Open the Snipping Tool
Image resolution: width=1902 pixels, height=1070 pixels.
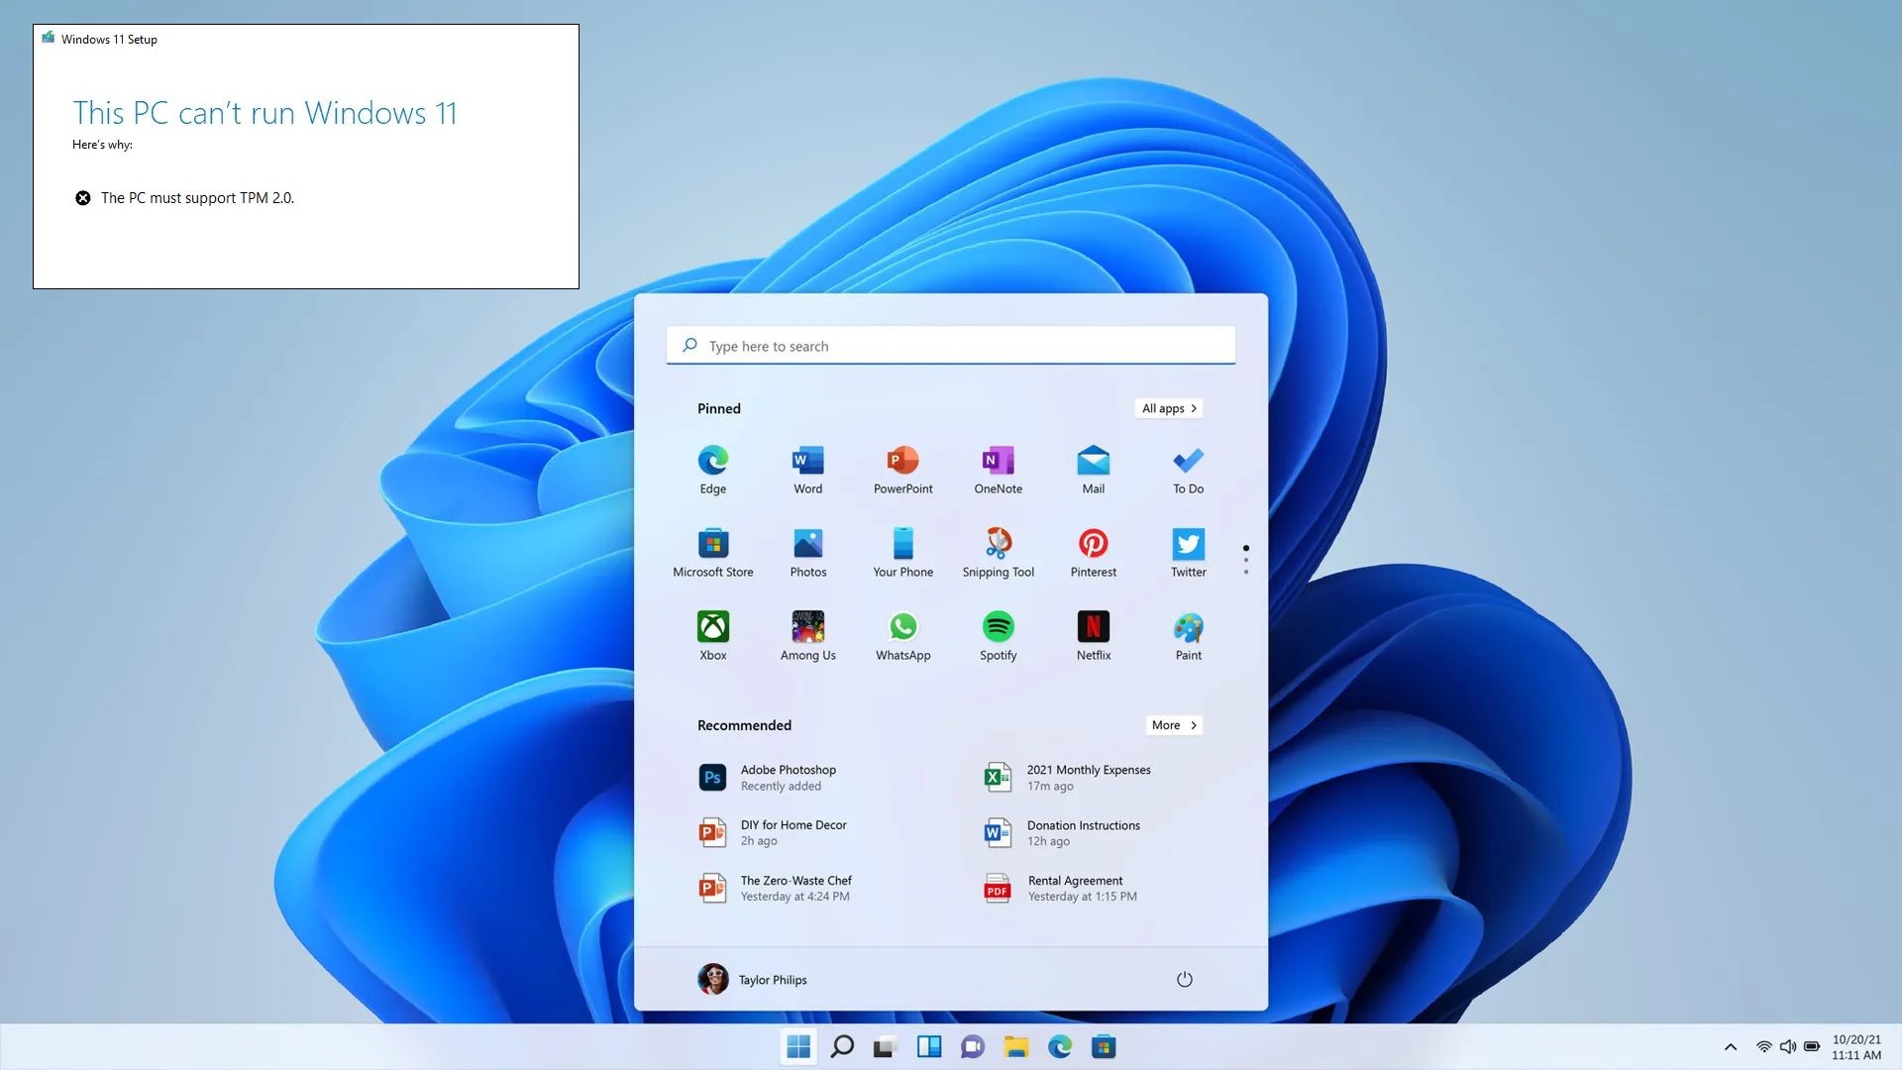click(999, 553)
